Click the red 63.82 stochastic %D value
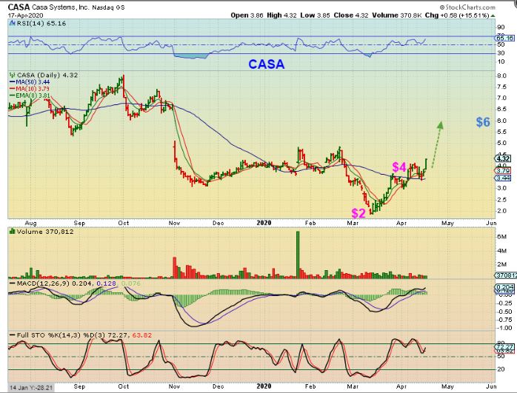Screen dimensions: 517x393 tap(142, 335)
